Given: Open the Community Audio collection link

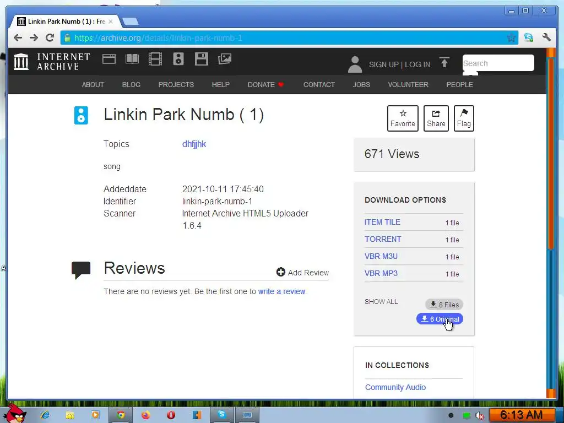Looking at the screenshot, I should [x=395, y=387].
